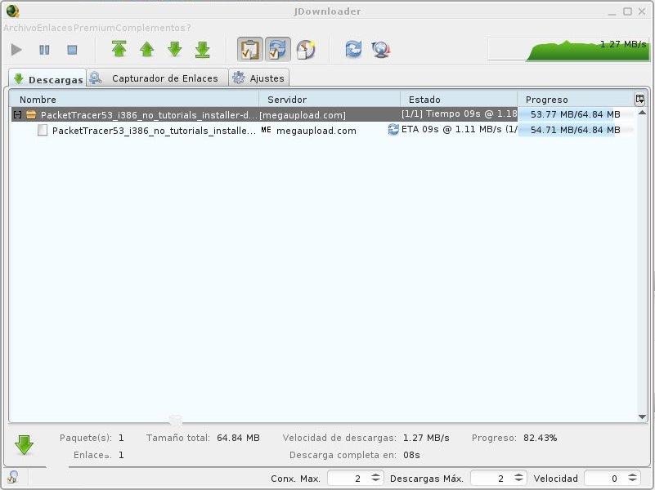Click the scrollbar up arrow in download list
655x490 pixels.
[x=643, y=113]
